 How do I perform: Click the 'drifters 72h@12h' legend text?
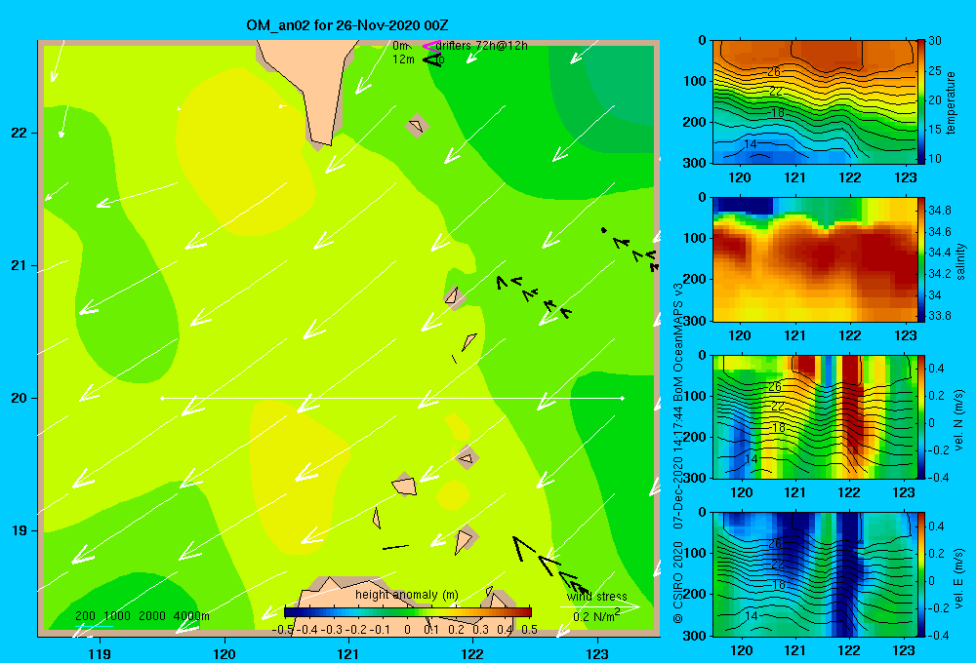click(482, 46)
